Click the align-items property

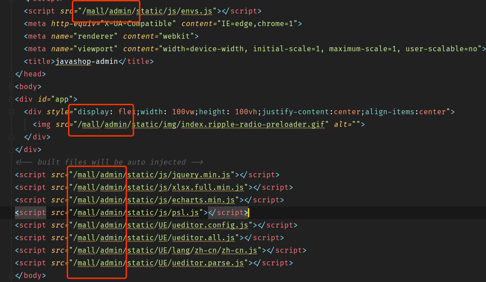(390, 112)
